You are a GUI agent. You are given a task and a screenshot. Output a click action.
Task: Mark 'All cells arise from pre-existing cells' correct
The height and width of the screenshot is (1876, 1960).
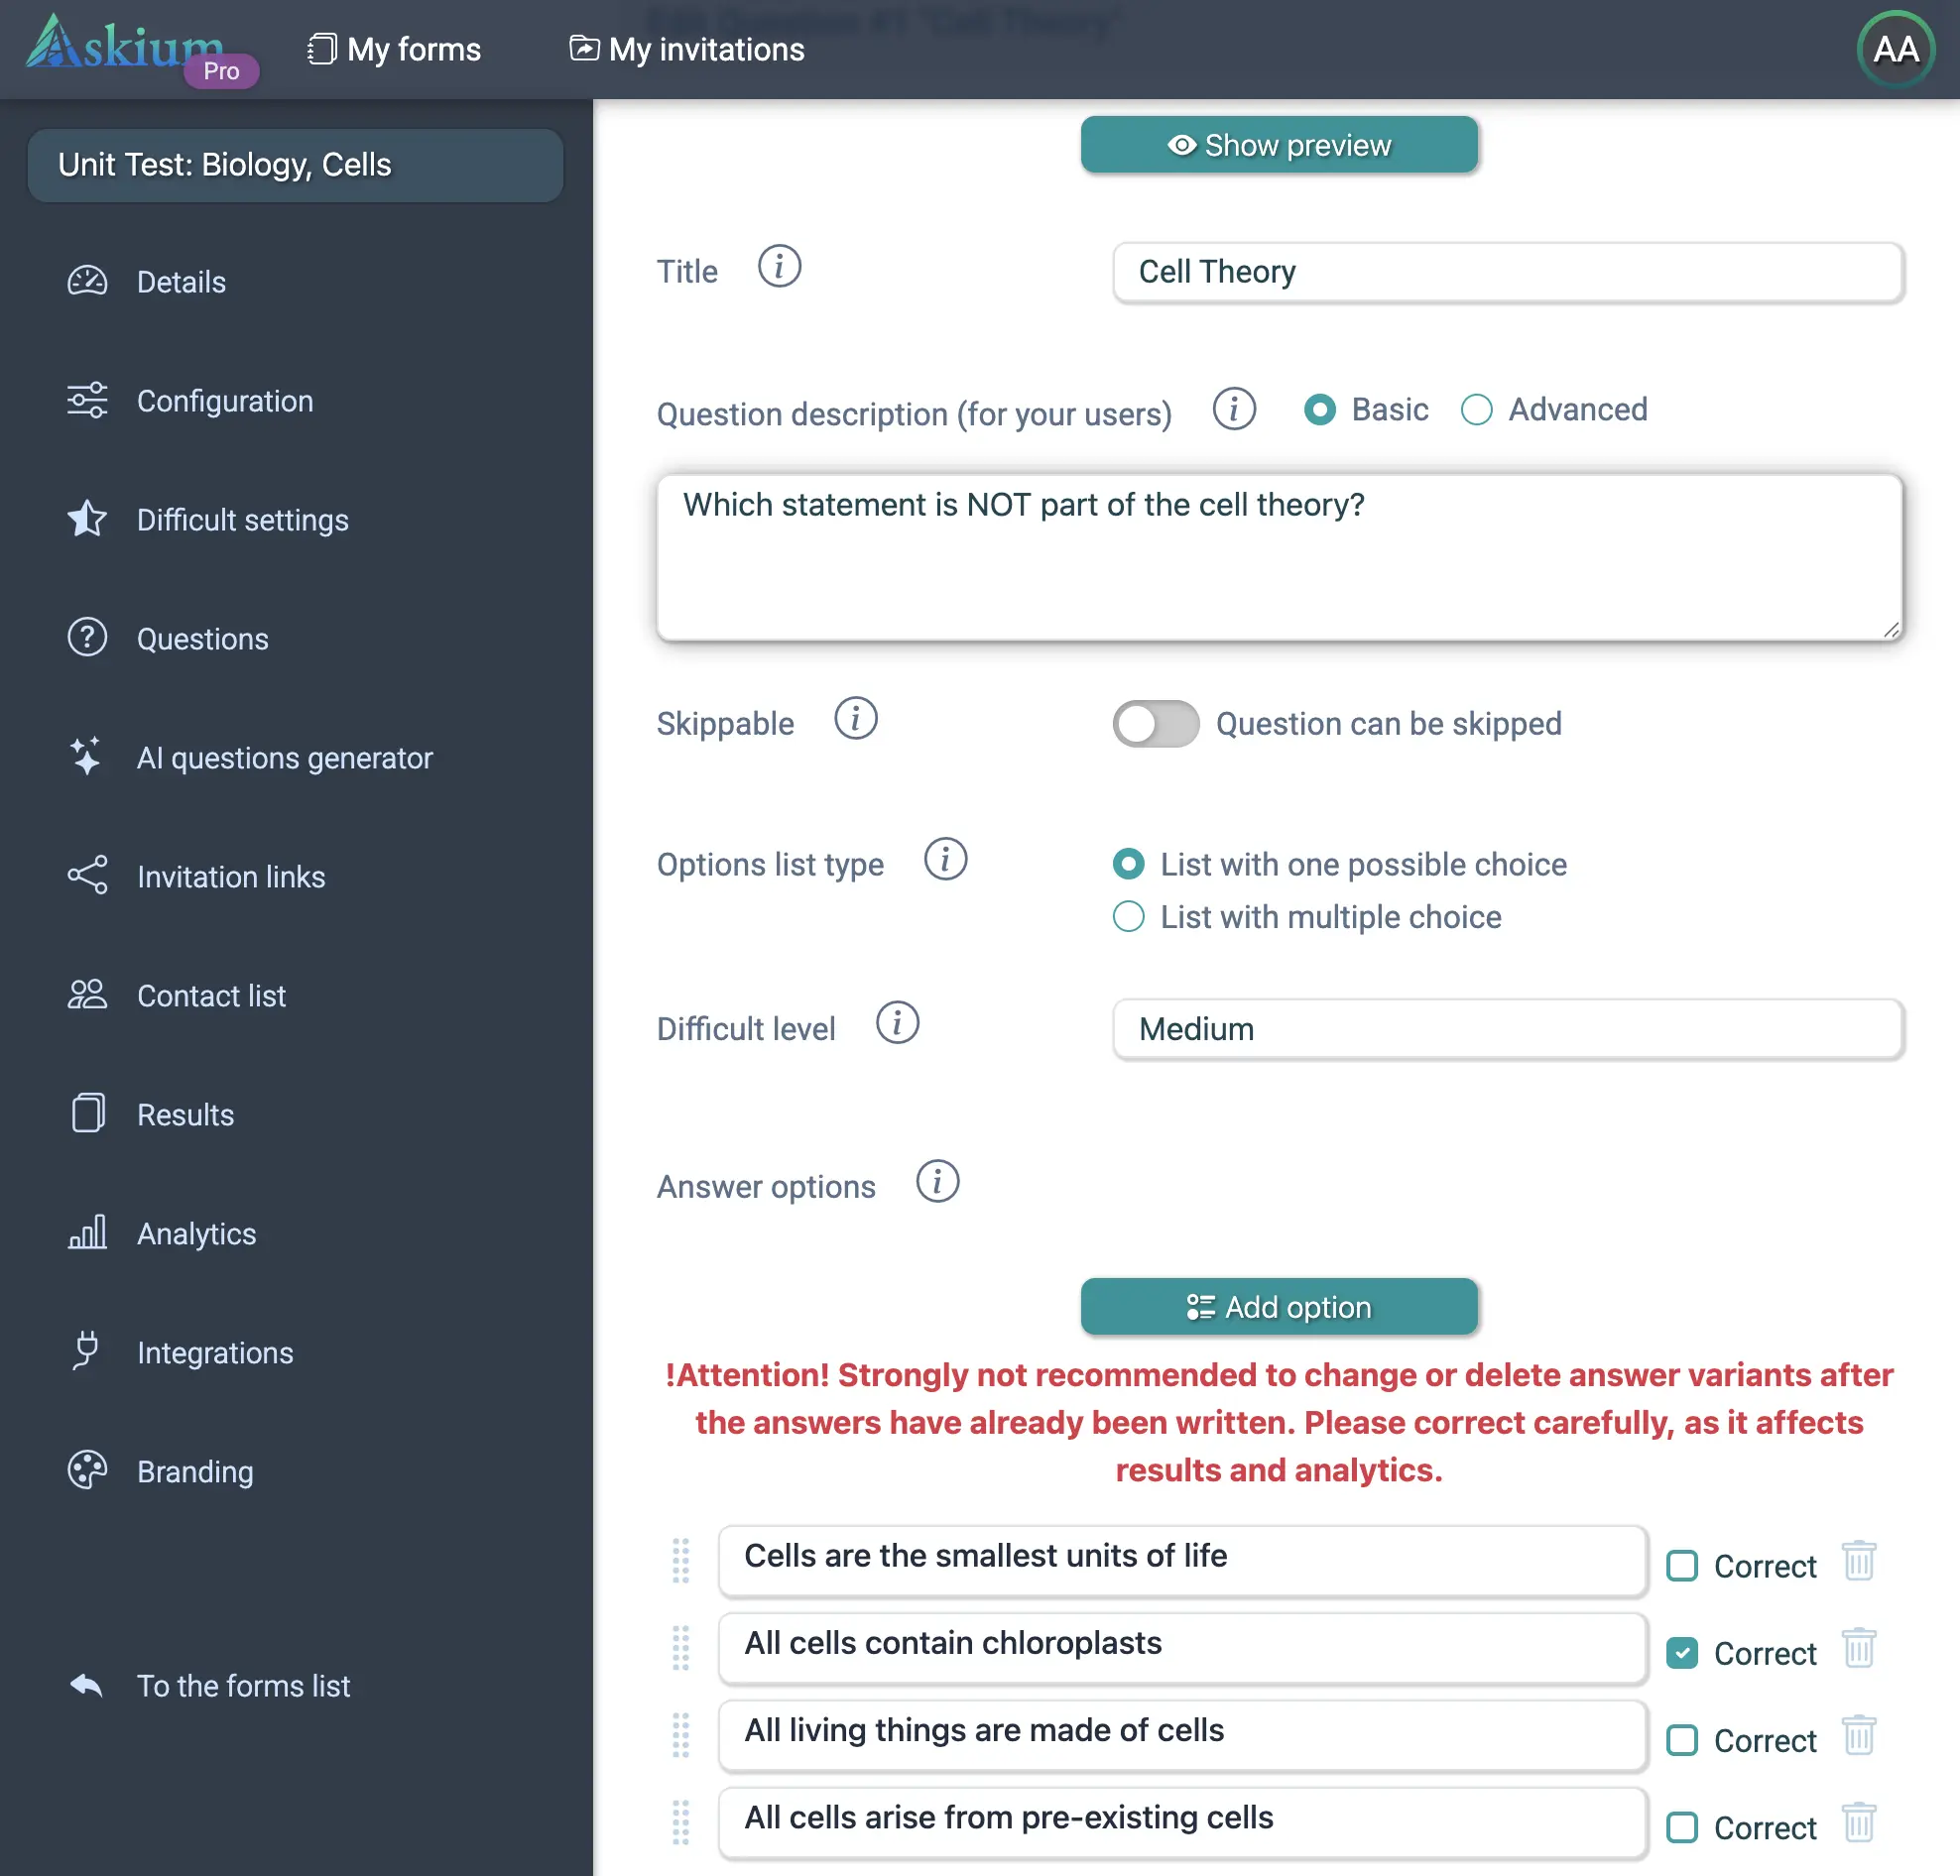pos(1682,1827)
